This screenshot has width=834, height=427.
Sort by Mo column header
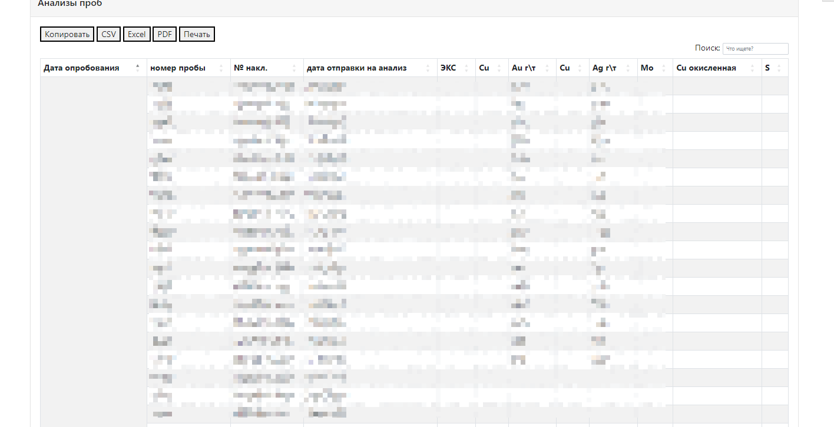[x=655, y=68]
